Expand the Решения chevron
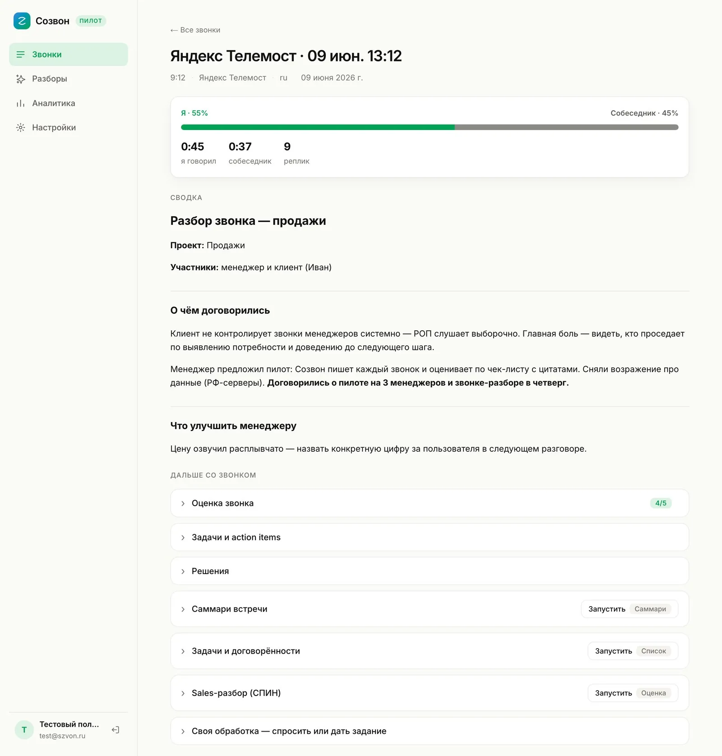722x756 pixels. pyautogui.click(x=183, y=571)
